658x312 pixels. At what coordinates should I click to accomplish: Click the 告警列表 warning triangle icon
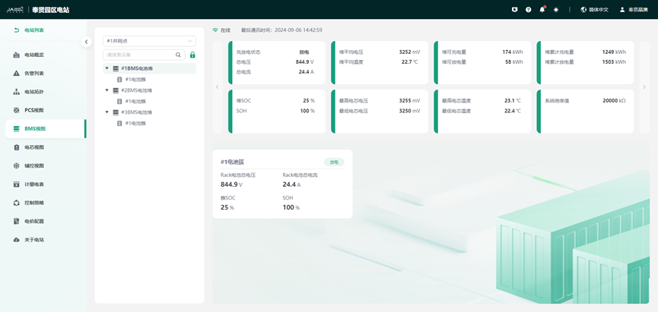tap(17, 74)
